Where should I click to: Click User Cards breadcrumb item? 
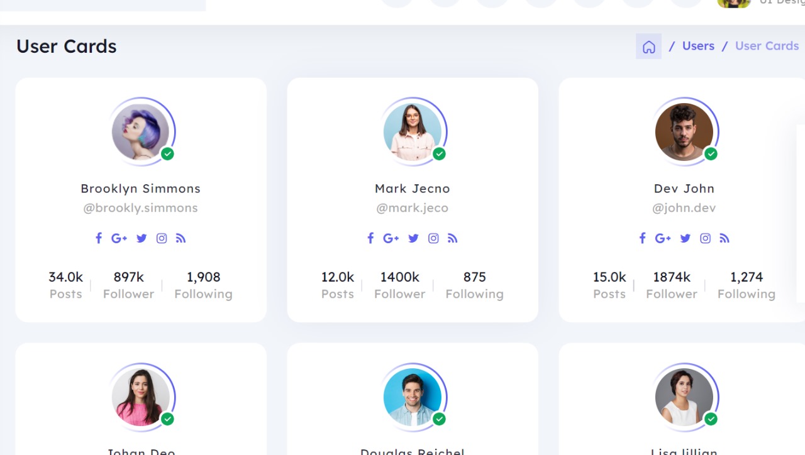[x=767, y=46]
